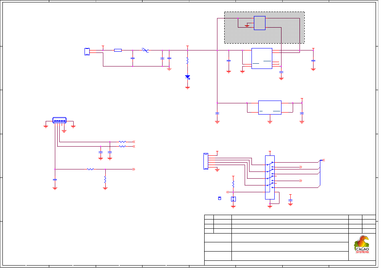Select the large regulator IC below gray block
The height and width of the screenshot is (270, 382).
(x=262, y=58)
